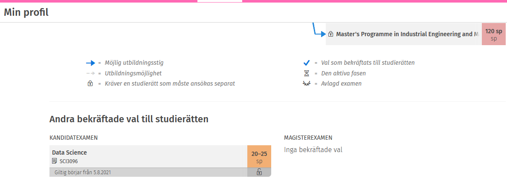Click the lock icon beside Master's Programme

[x=330, y=34]
